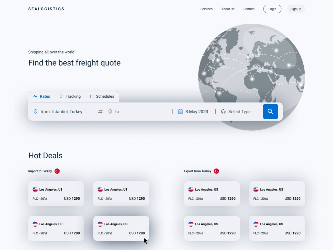The width and height of the screenshot is (333, 250).
Task: Click the 'Shipping all over the world' text
Action: (x=51, y=52)
